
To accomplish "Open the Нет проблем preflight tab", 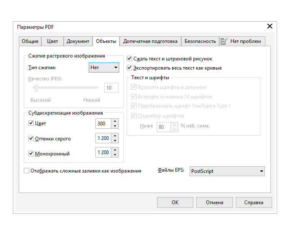I will (242, 41).
